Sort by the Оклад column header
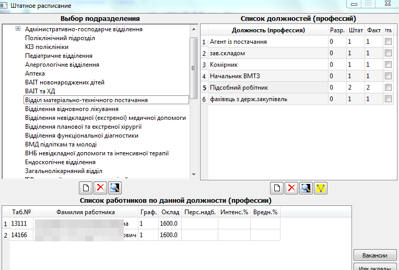The image size is (399, 270). click(x=168, y=212)
